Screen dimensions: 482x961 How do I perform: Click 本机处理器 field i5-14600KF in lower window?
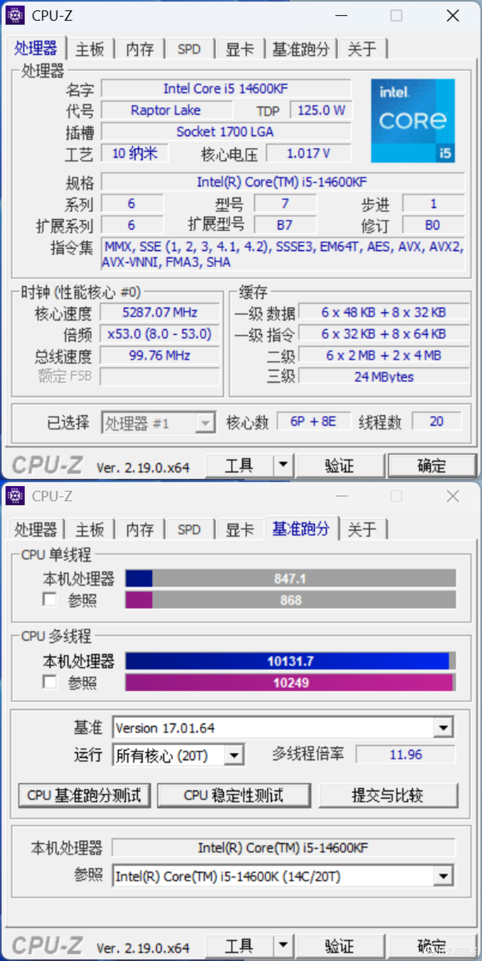(283, 847)
